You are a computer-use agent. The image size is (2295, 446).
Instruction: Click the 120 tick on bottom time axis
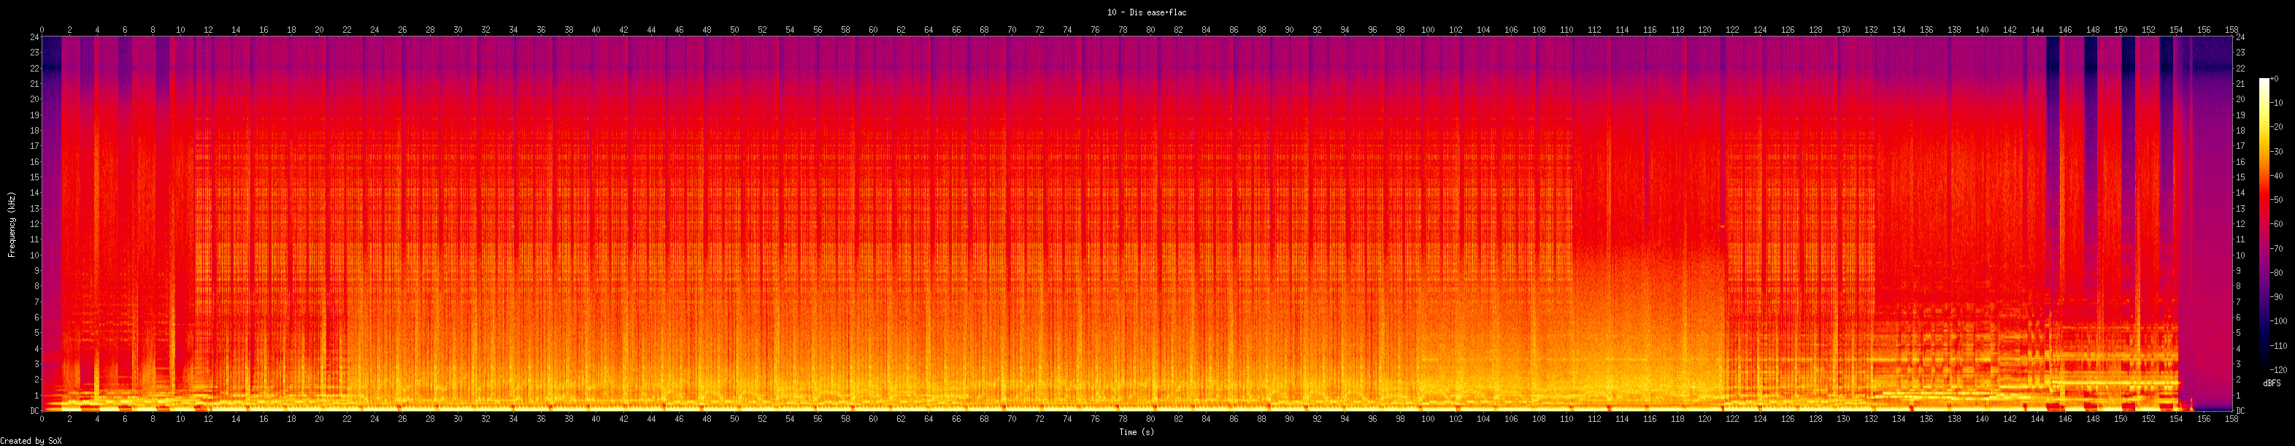[1704, 418]
